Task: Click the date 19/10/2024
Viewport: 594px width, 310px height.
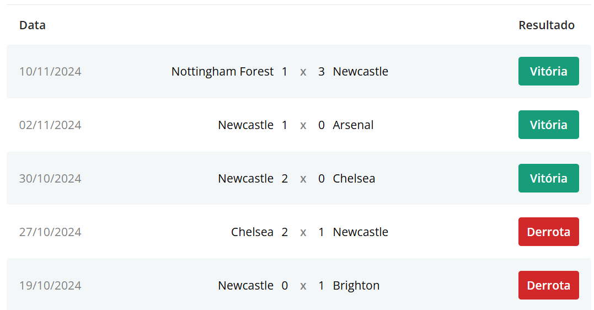Action: pyautogui.click(x=50, y=286)
